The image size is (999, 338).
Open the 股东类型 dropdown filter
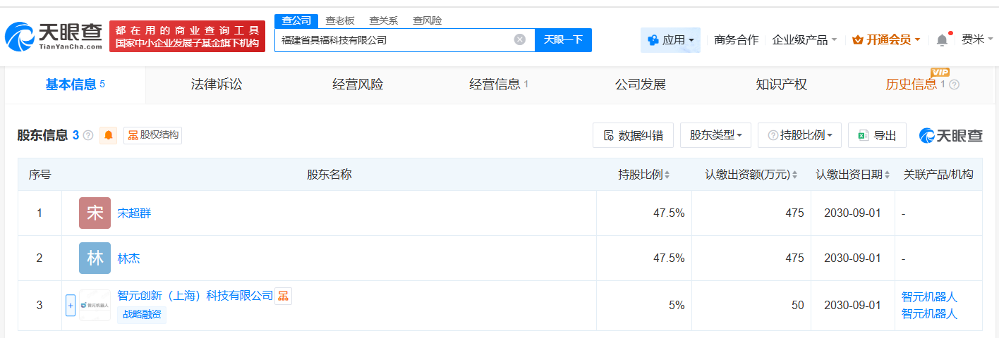coord(715,135)
